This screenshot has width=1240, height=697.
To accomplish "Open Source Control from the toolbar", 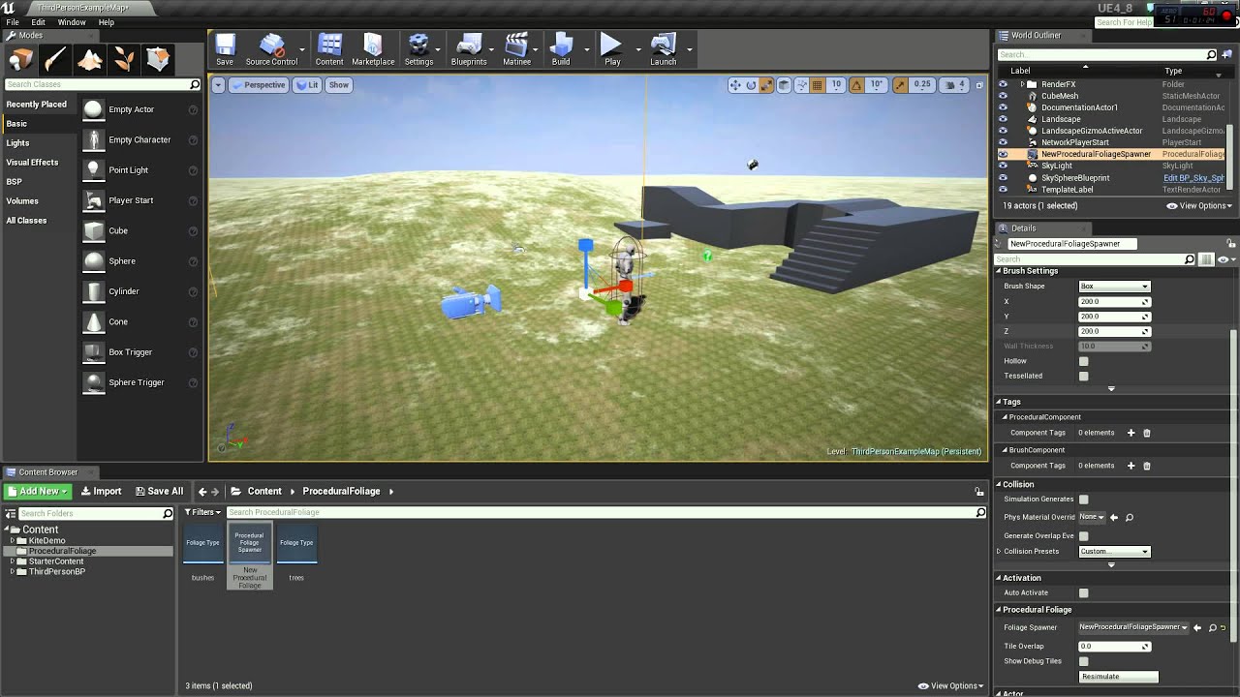I will coord(271,49).
